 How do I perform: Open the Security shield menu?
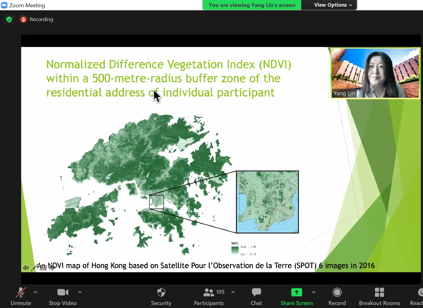tap(161, 296)
